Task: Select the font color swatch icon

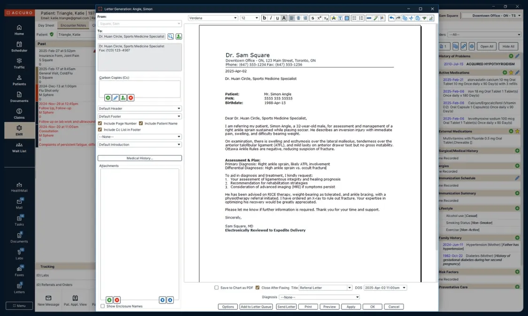Action: [x=333, y=18]
